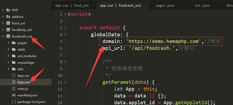
Task: Click the App.css file icon
Action: click(x=14, y=76)
